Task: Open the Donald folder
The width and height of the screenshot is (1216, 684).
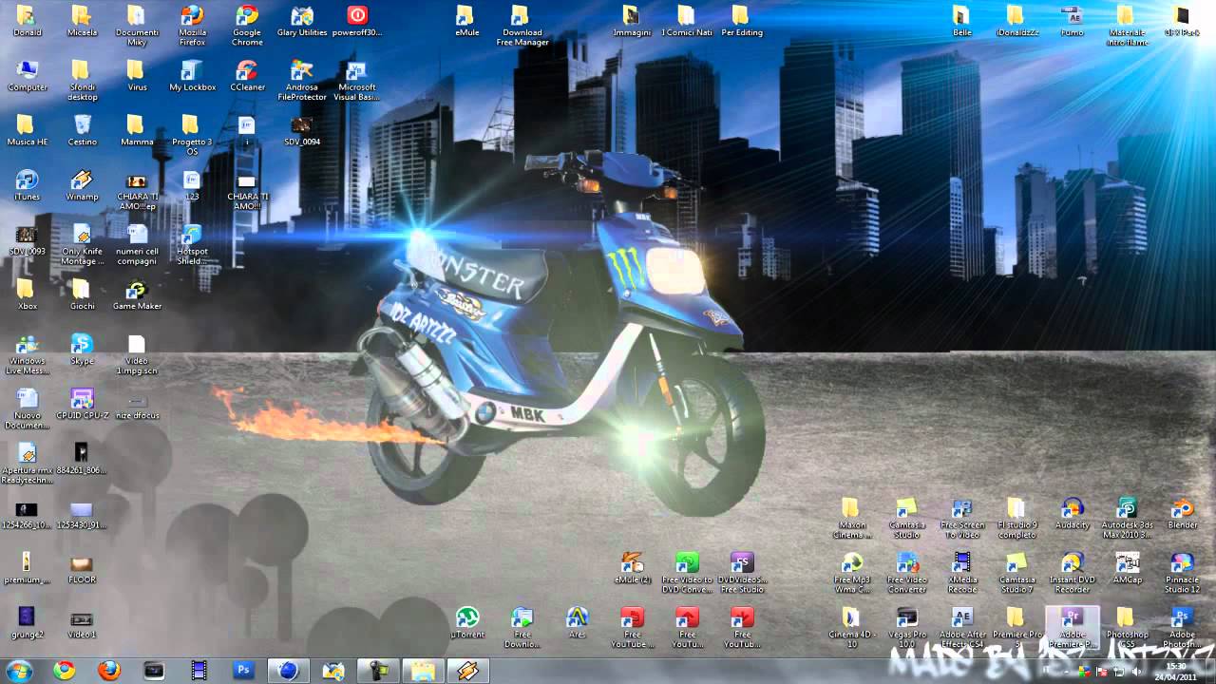Action: click(27, 21)
